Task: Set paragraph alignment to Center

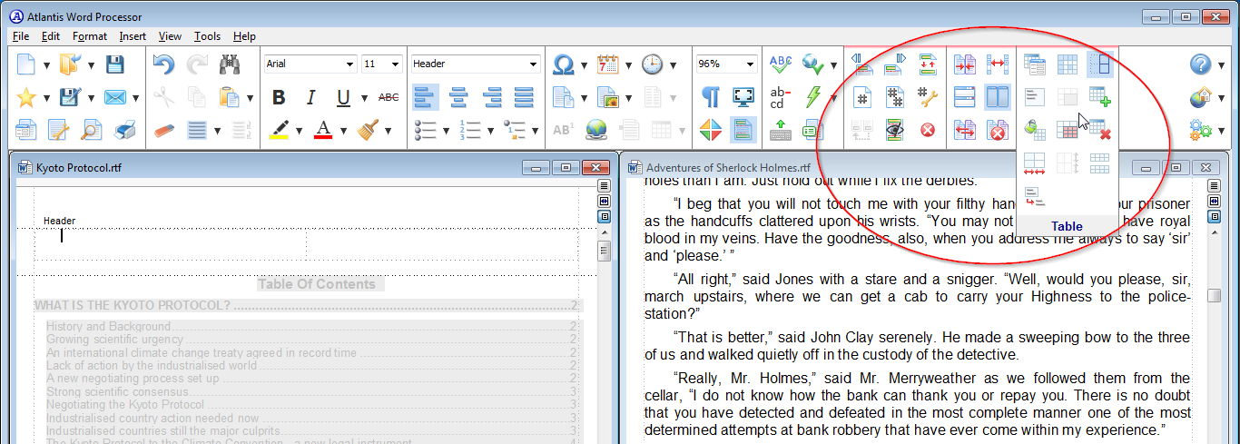Action: [x=458, y=97]
